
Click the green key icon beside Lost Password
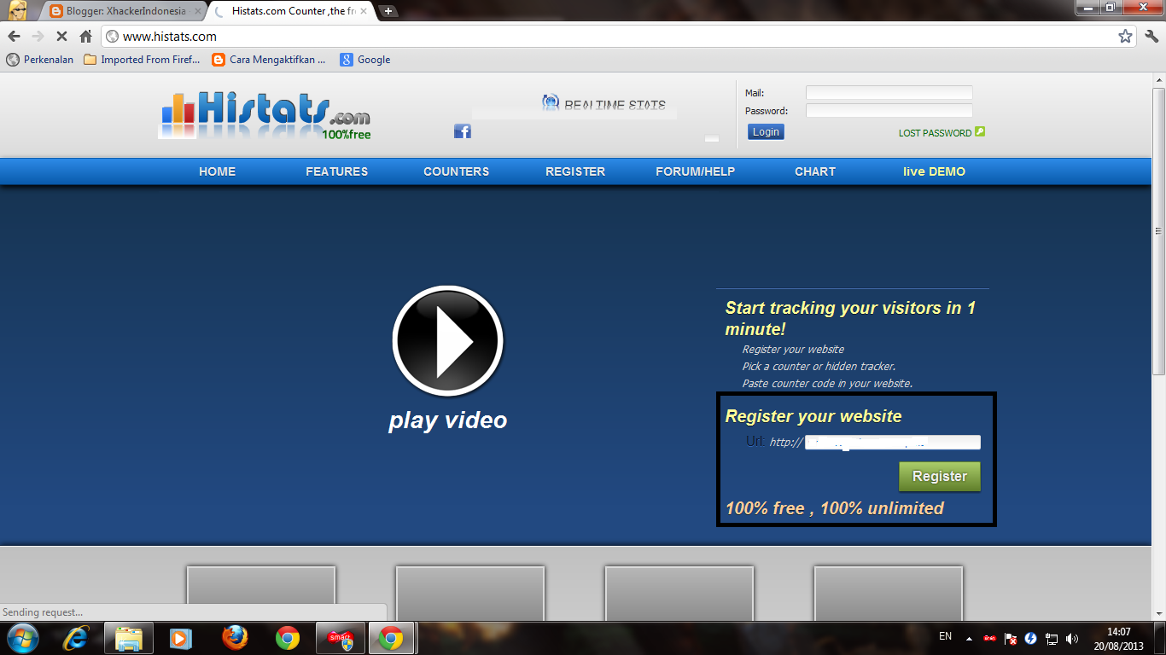[980, 131]
